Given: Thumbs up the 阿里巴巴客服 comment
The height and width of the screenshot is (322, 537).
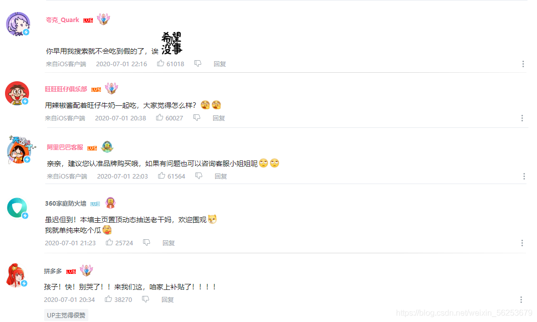Looking at the screenshot, I should (x=161, y=176).
